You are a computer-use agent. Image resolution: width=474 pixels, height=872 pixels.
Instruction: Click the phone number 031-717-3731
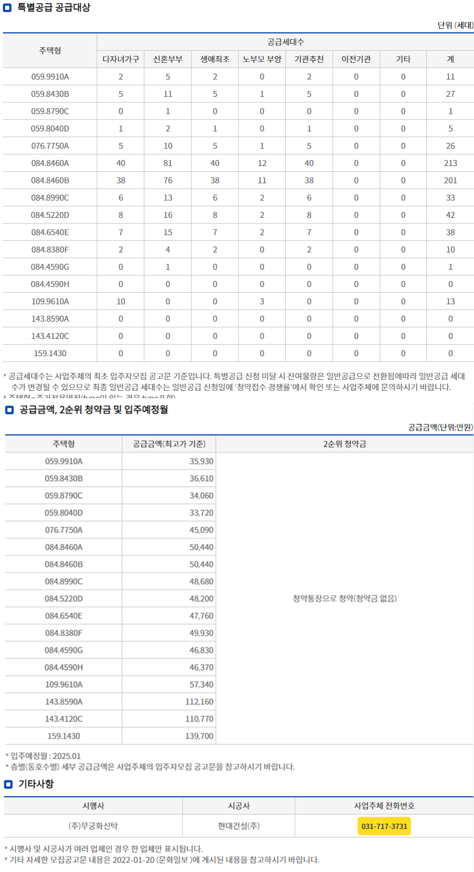[384, 826]
